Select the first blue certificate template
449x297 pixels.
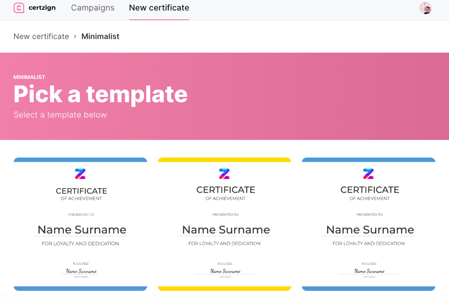coord(80,224)
